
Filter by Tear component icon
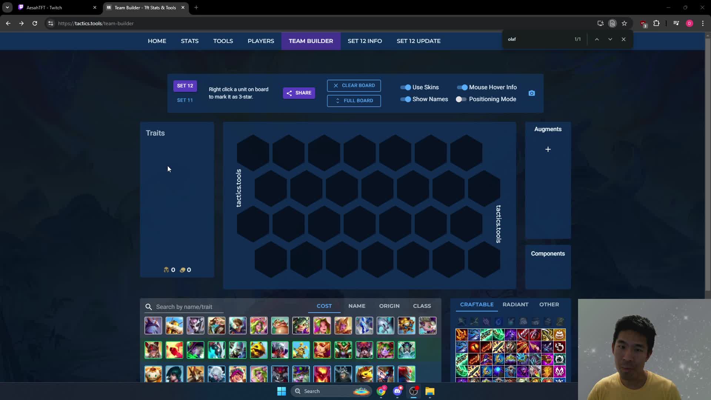click(x=498, y=321)
